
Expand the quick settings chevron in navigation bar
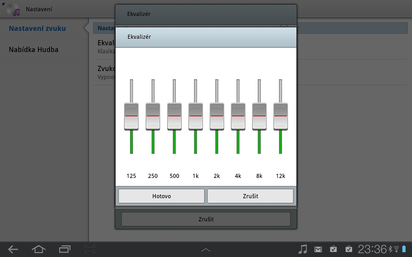click(x=206, y=249)
